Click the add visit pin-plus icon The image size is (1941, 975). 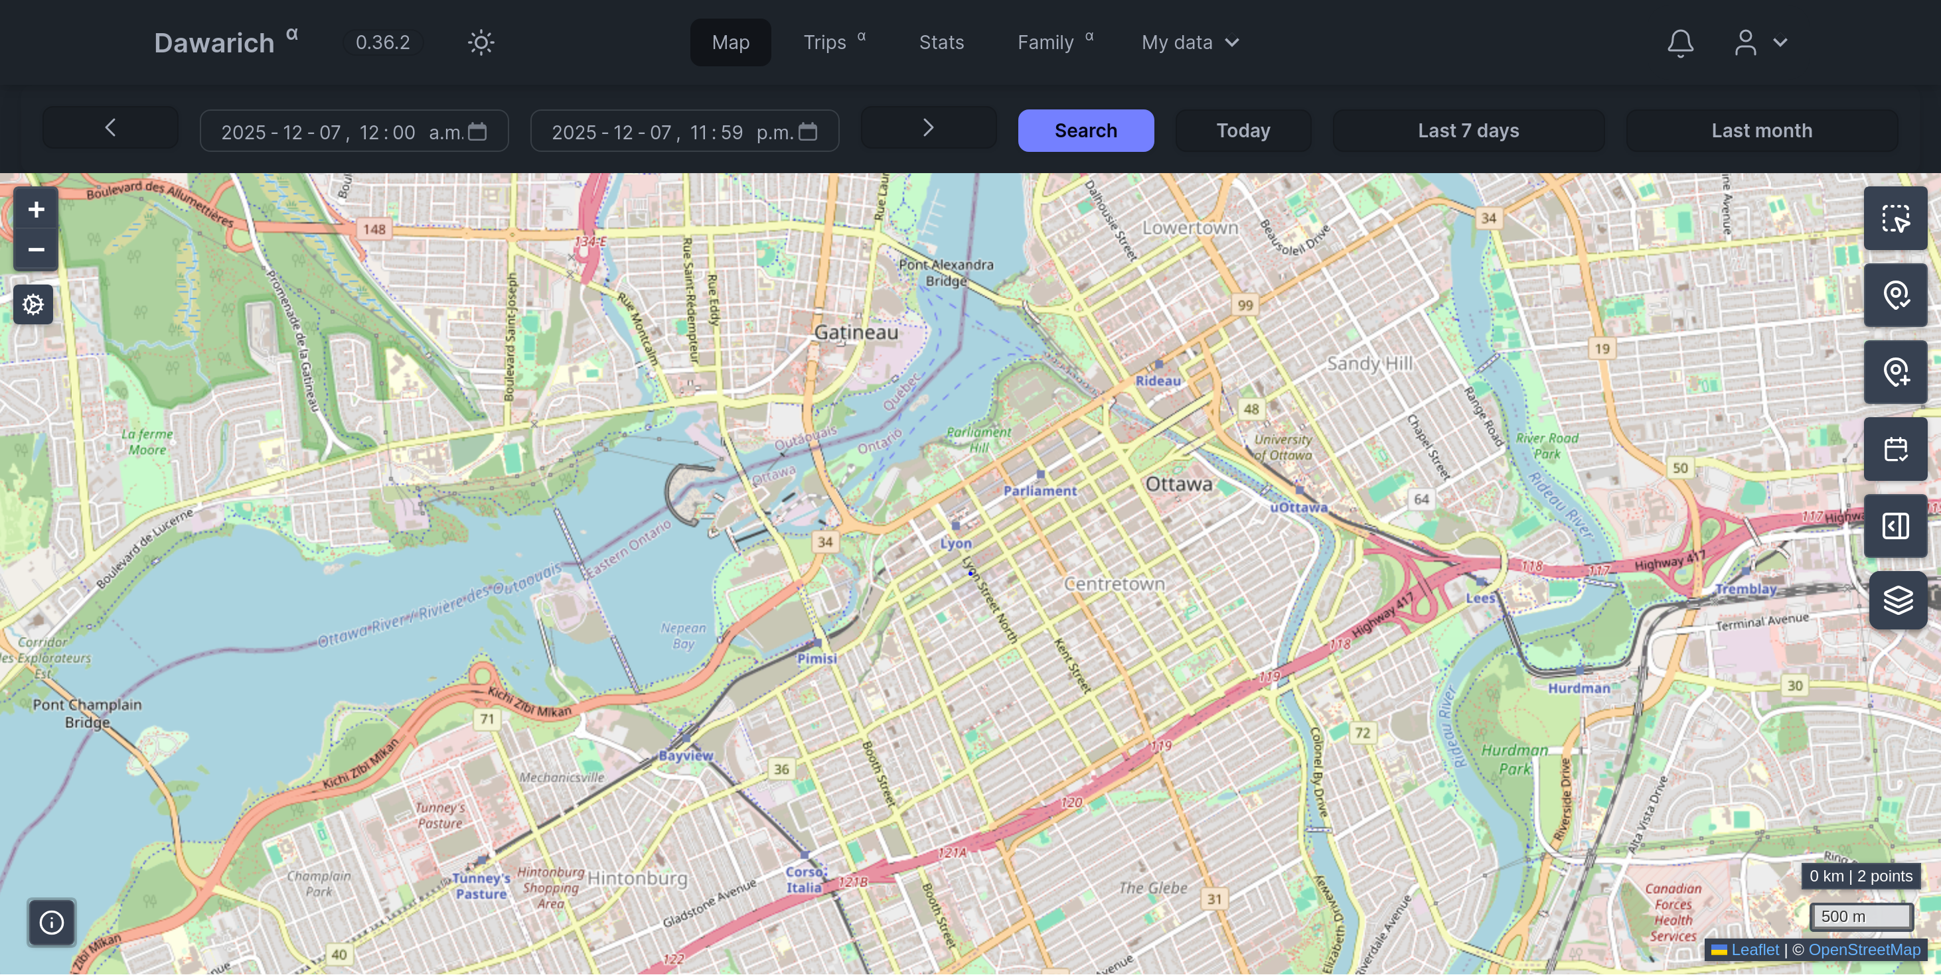click(1895, 372)
